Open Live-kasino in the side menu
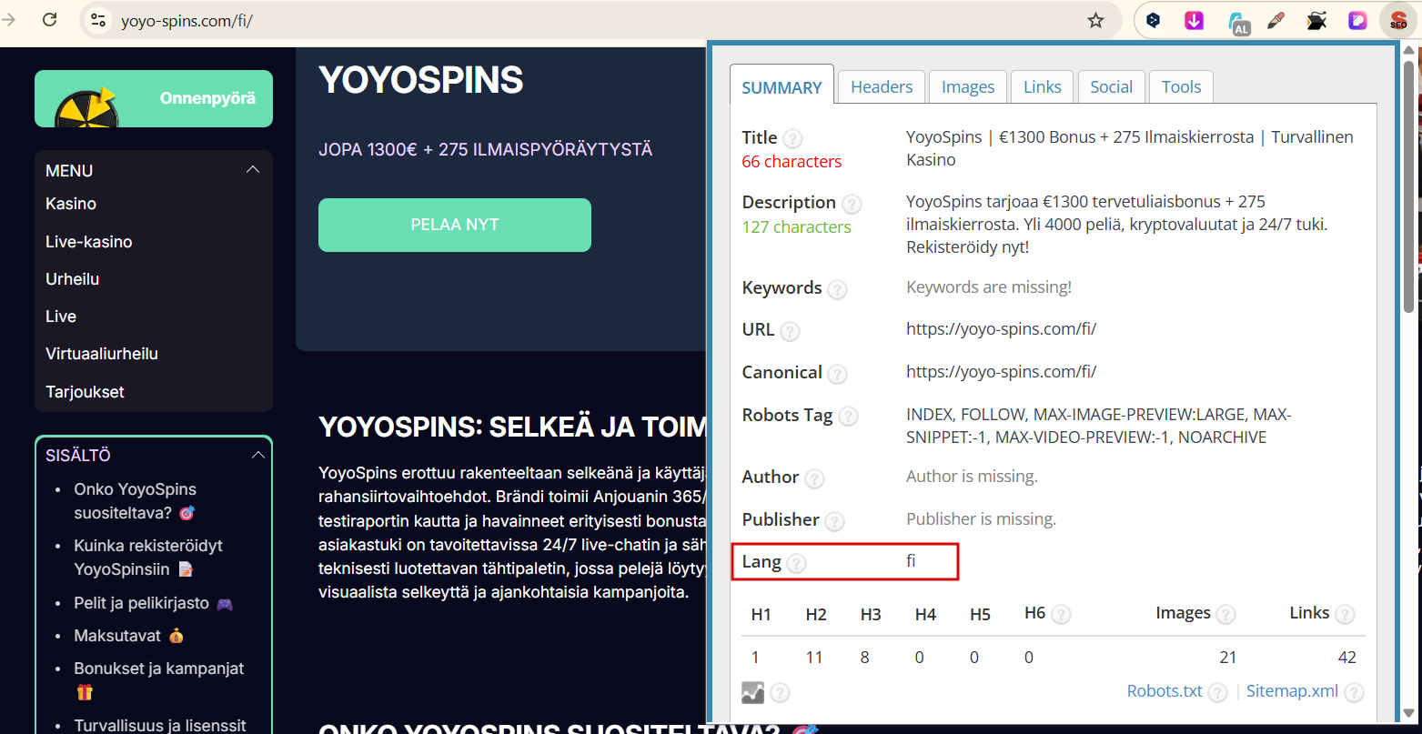 point(89,242)
